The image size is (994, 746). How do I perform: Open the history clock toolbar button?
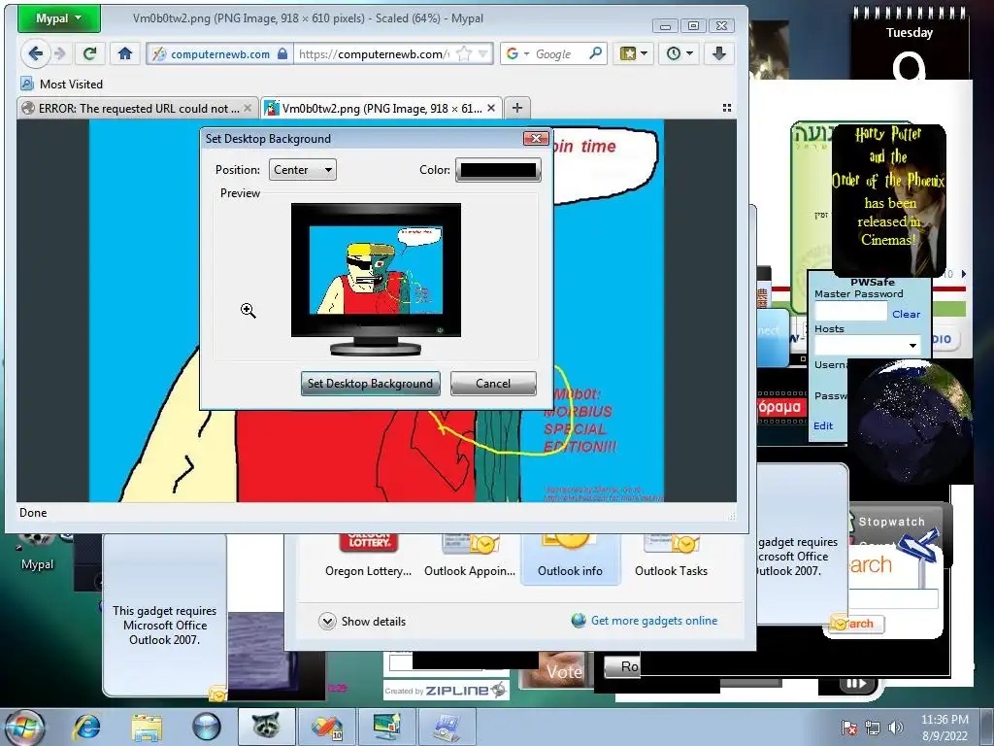(x=679, y=54)
